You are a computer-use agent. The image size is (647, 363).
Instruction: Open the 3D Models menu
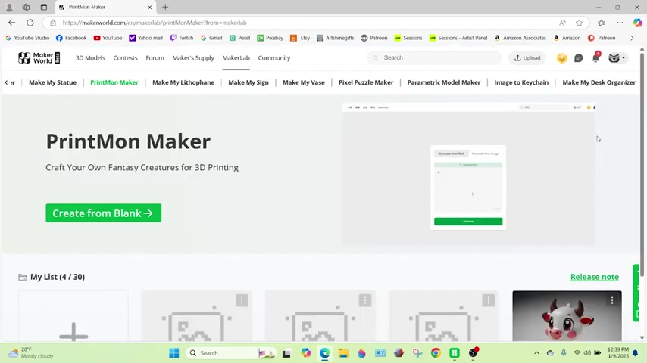click(90, 58)
